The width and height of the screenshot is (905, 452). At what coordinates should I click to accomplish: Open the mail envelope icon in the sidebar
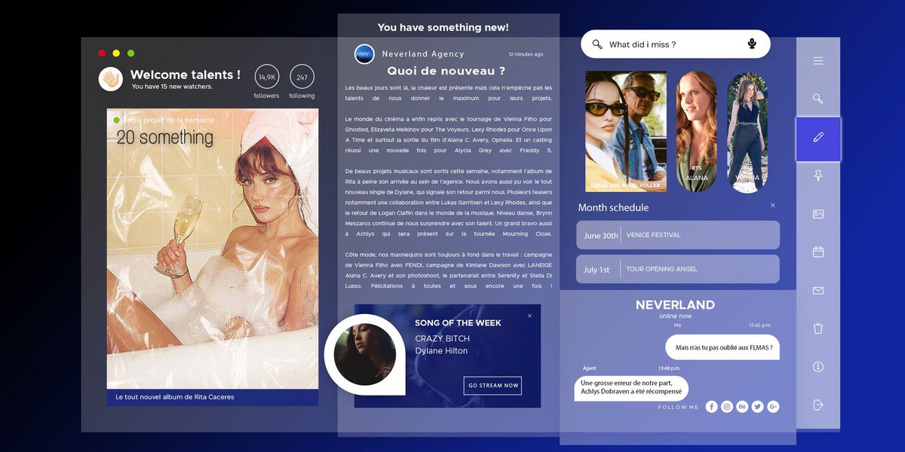818,290
